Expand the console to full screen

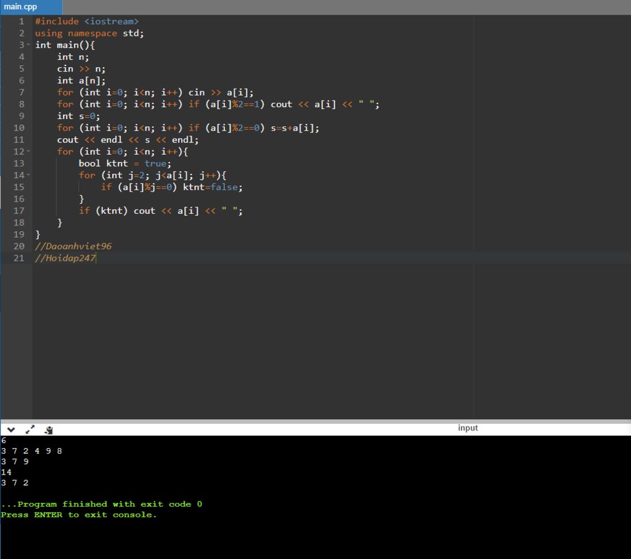point(30,430)
